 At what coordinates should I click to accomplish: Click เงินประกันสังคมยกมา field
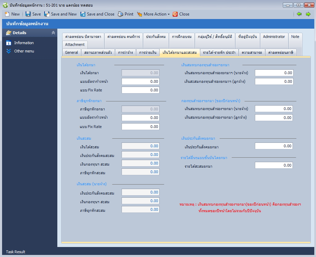pos(274,146)
